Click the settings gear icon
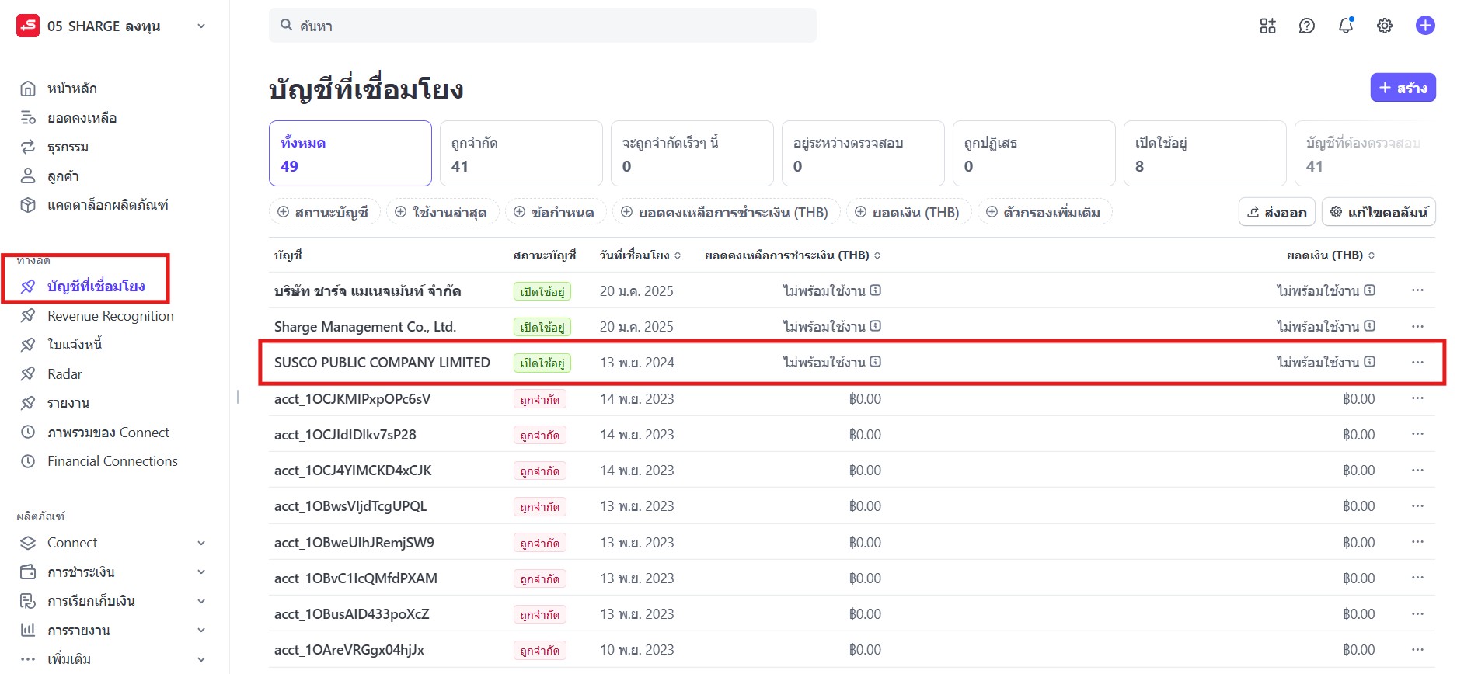 point(1385,26)
